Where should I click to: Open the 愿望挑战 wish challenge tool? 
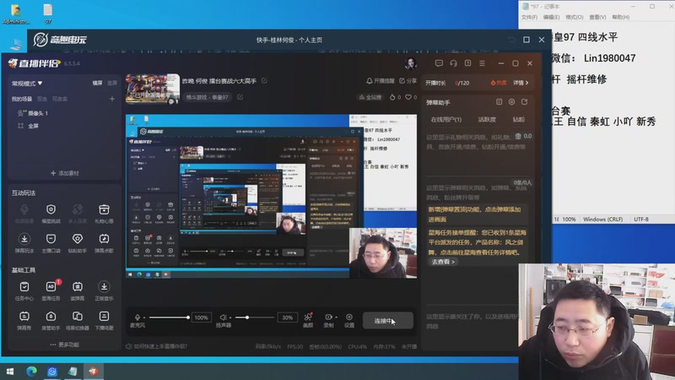pyautogui.click(x=51, y=214)
